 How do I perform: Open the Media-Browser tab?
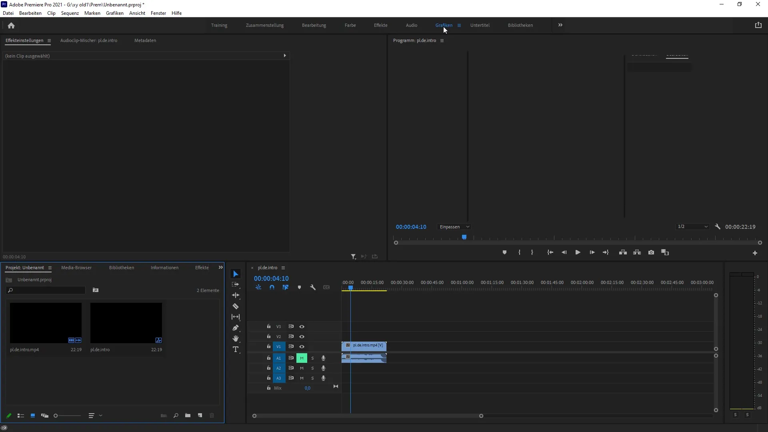coord(76,268)
